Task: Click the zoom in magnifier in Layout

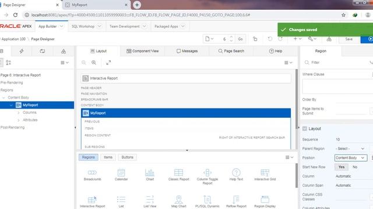Action: (x=94, y=63)
